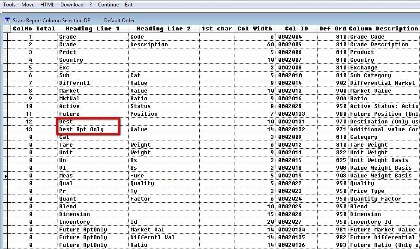
Task: Select the 'Description' Heading Line 2 cell
Action: click(x=164, y=45)
